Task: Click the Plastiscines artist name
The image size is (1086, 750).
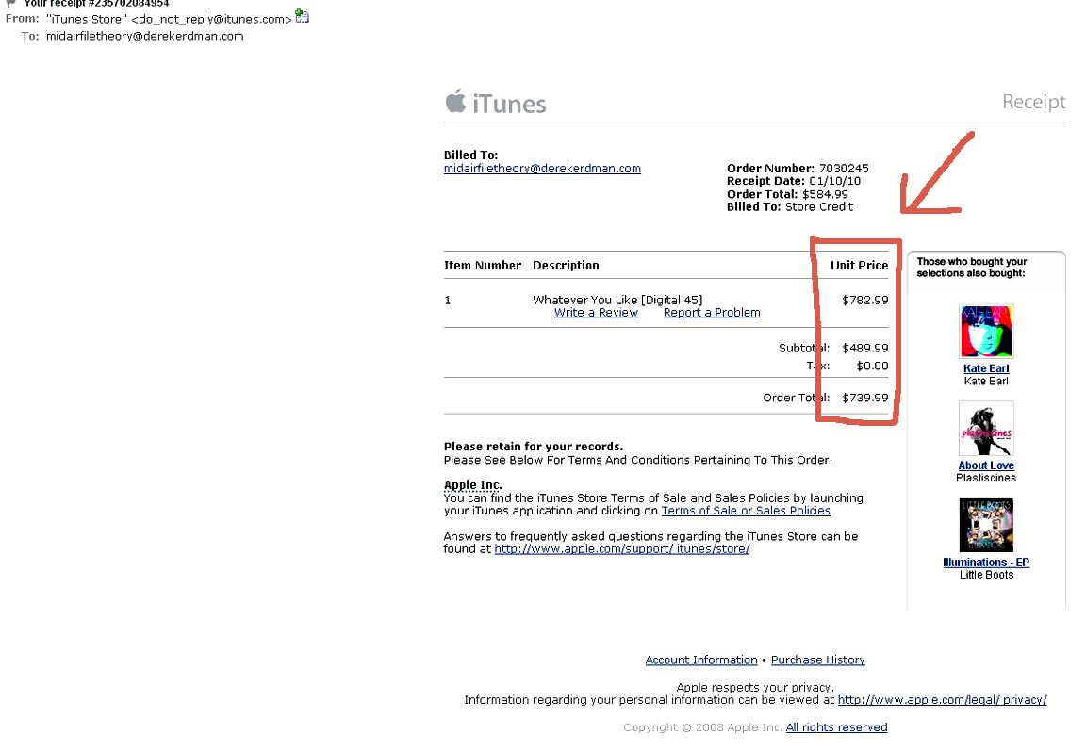Action: tap(985, 478)
